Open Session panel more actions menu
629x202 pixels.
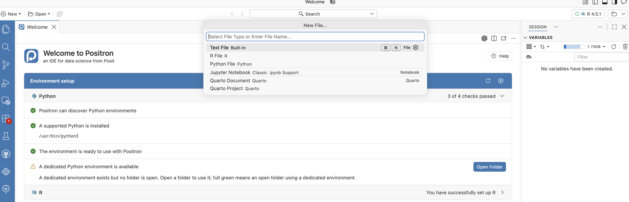(600, 27)
